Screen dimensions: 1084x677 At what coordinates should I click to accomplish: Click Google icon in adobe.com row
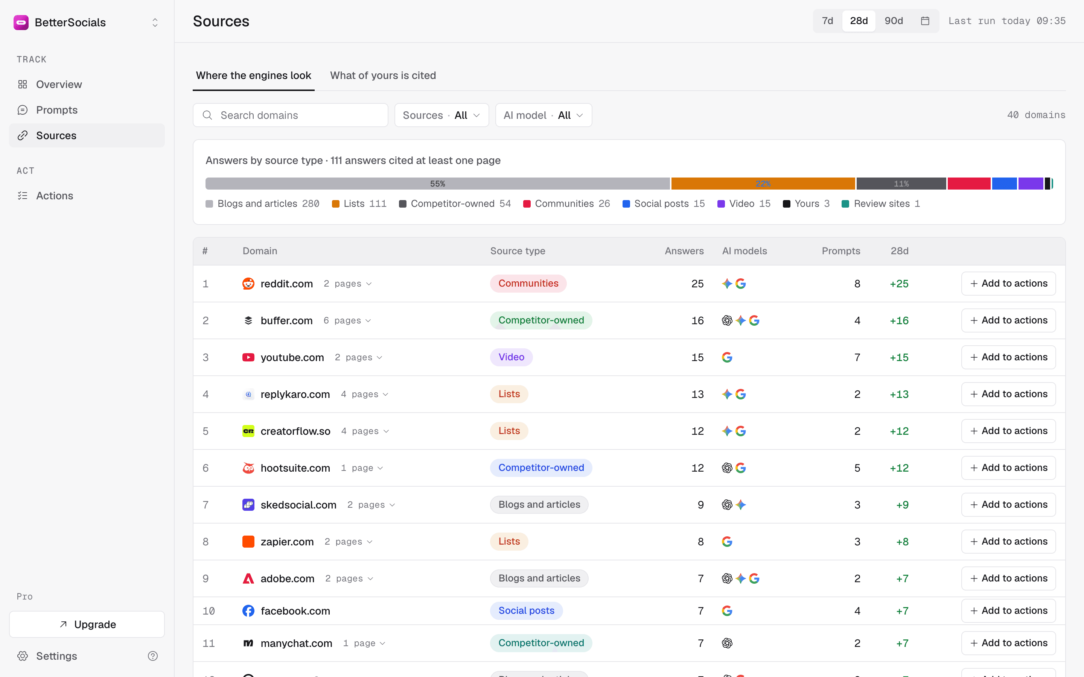754,578
